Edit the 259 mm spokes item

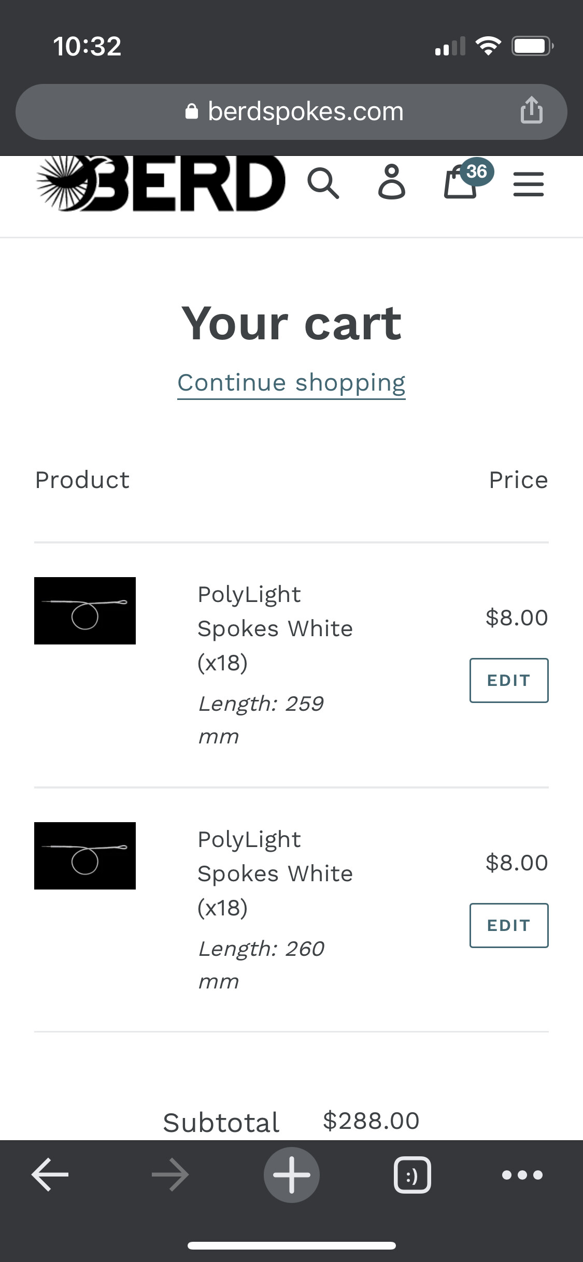pos(508,680)
